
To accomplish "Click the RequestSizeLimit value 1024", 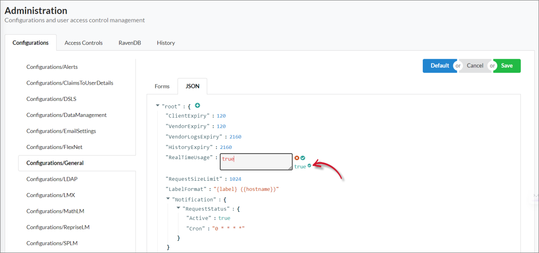I will 235,179.
